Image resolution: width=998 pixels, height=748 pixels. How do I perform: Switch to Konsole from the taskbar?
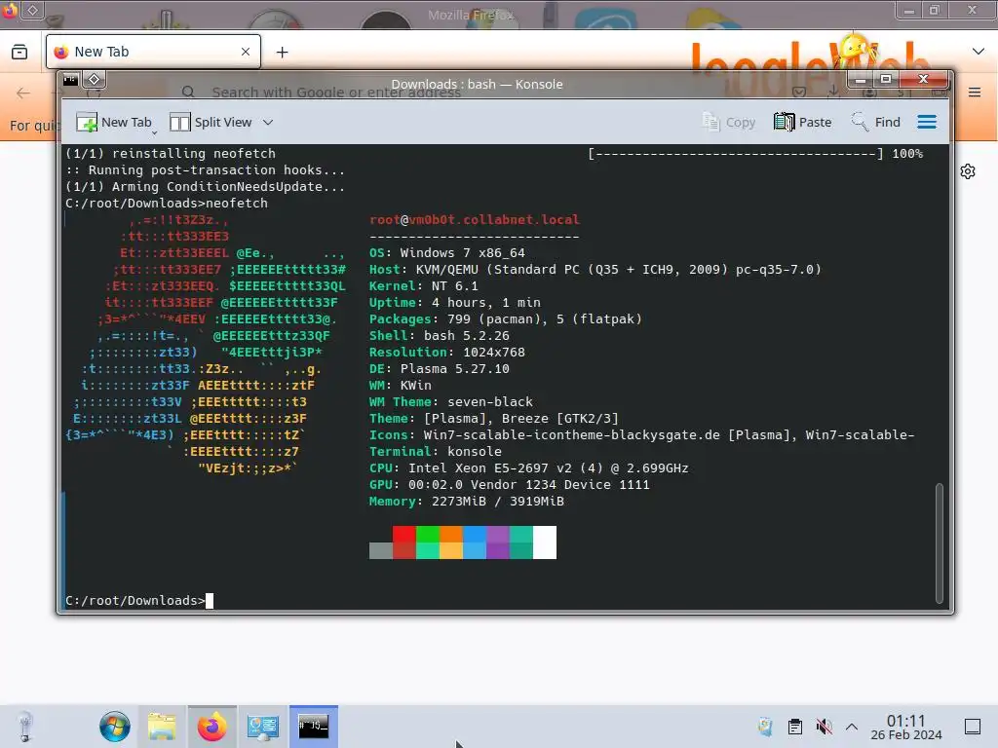314,726
